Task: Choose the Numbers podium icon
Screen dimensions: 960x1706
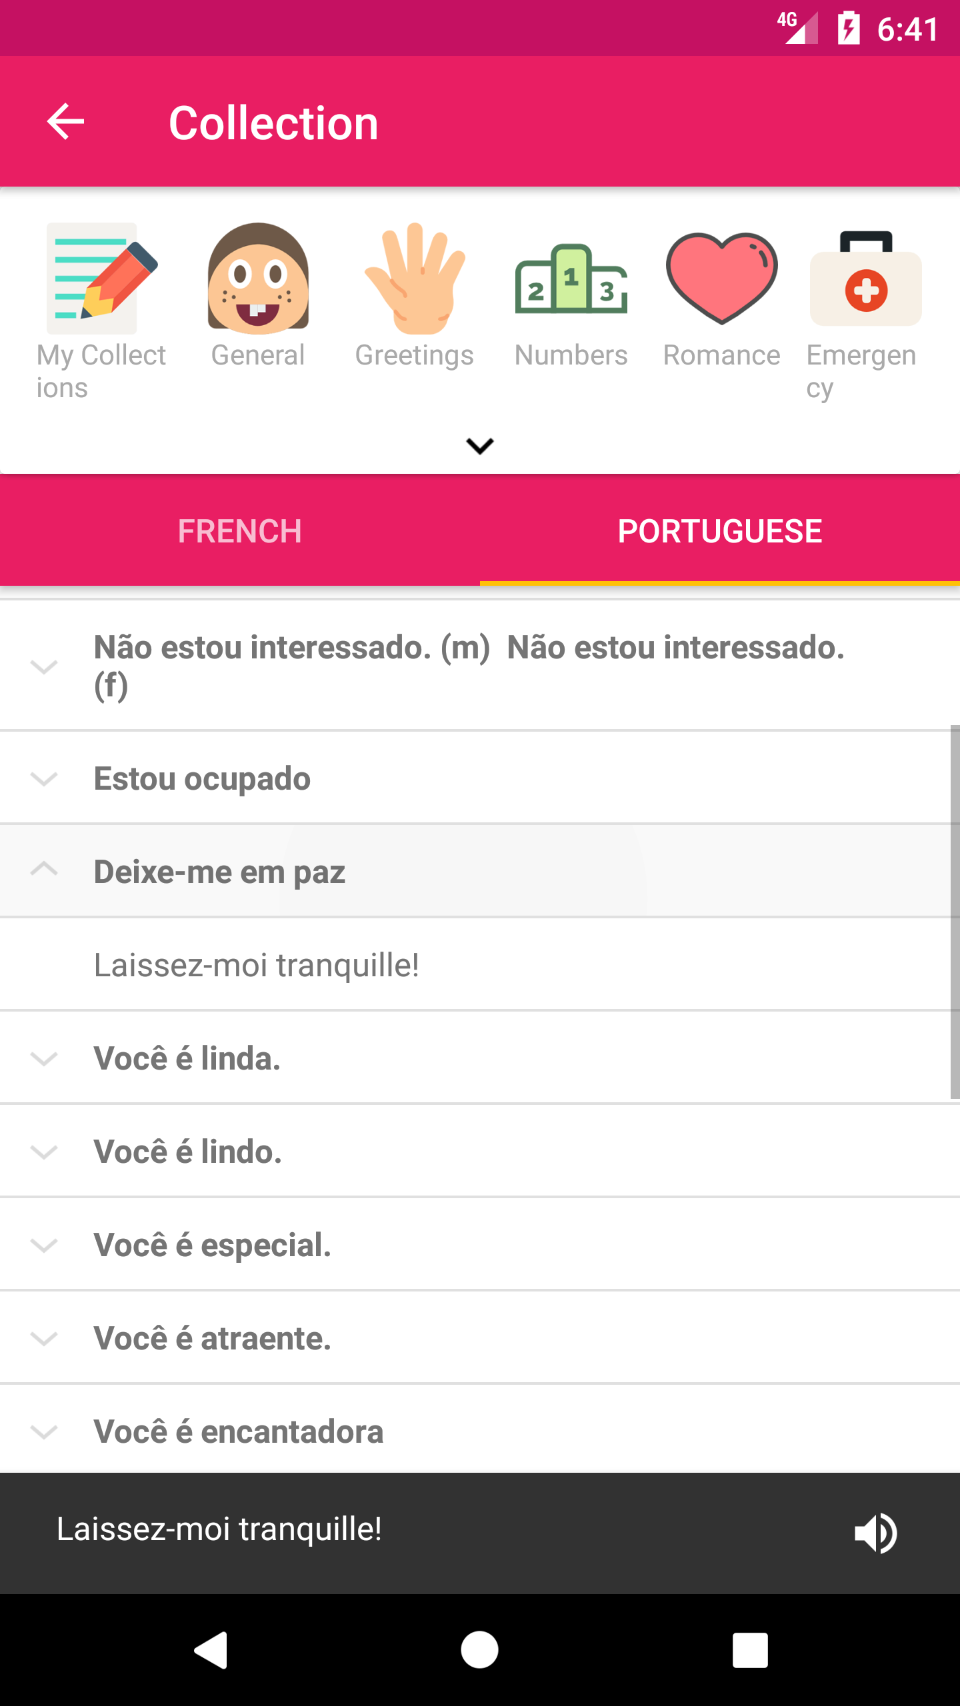Action: [x=571, y=279]
